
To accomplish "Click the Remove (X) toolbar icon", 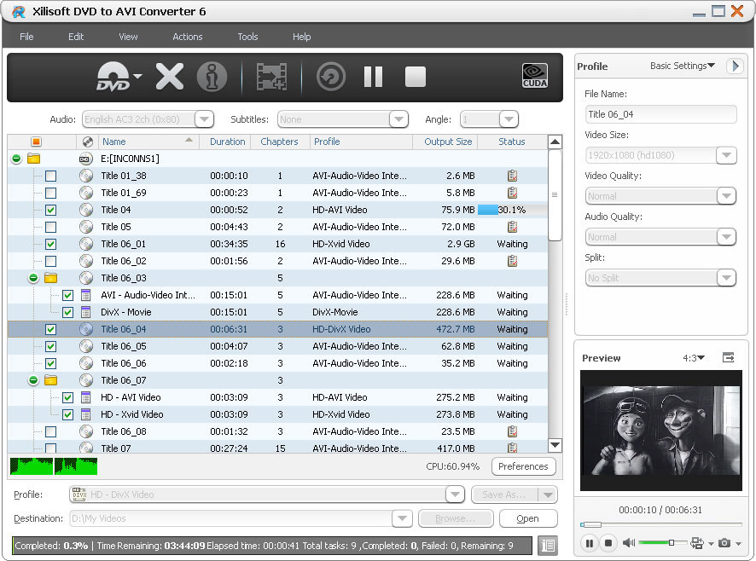I will coord(170,77).
